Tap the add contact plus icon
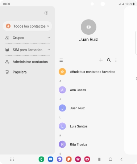 point(101,60)
